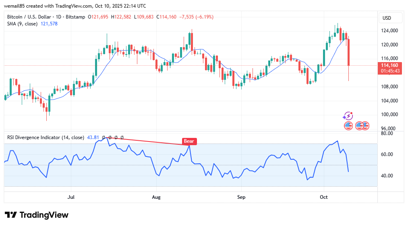Click the blue RSI value 43.81

92,137
